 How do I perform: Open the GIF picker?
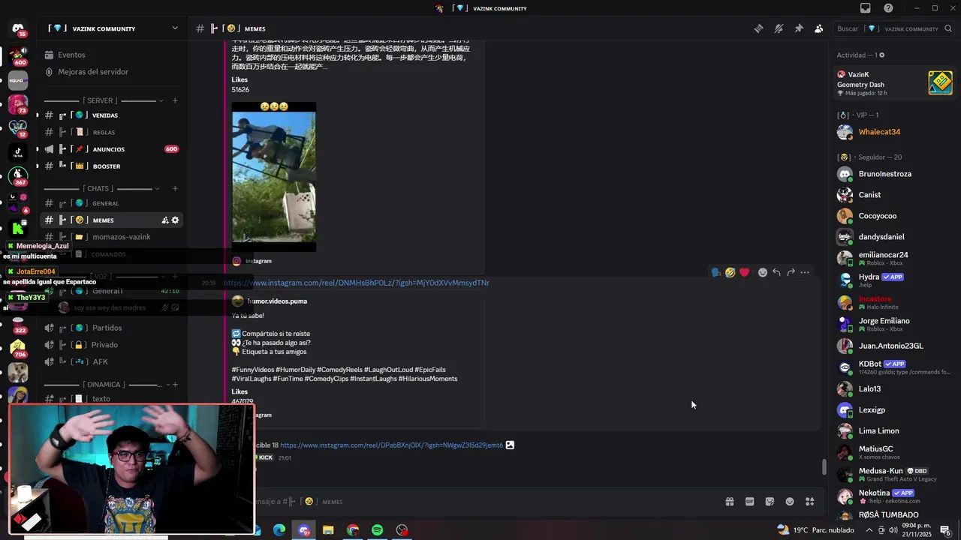[x=749, y=502]
